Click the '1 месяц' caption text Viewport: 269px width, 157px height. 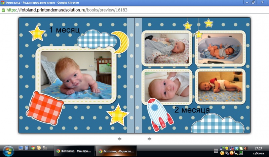tap(64, 30)
